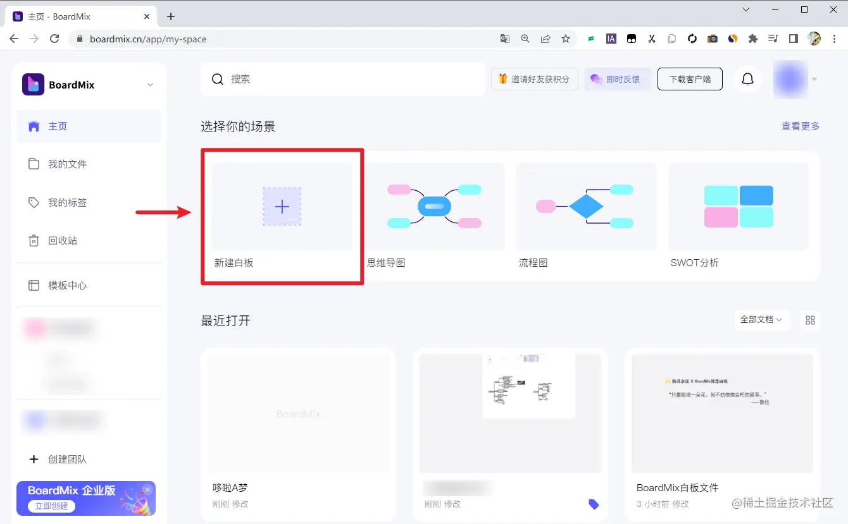Open the tab search chevron

pyautogui.click(x=746, y=9)
